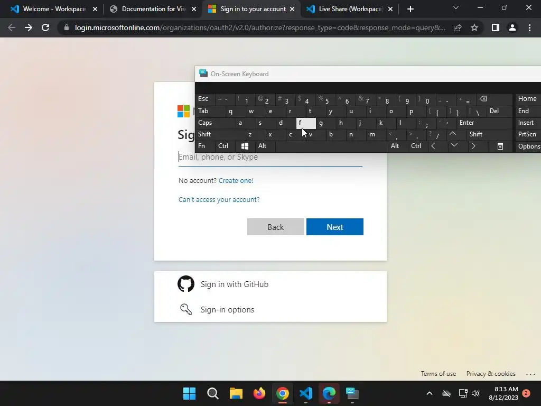
Task: Tap the highlighted f key on On-Screen Keyboard
Action: [x=306, y=123]
